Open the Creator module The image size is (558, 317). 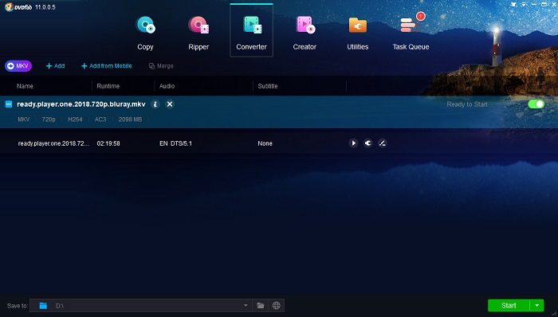pos(305,33)
